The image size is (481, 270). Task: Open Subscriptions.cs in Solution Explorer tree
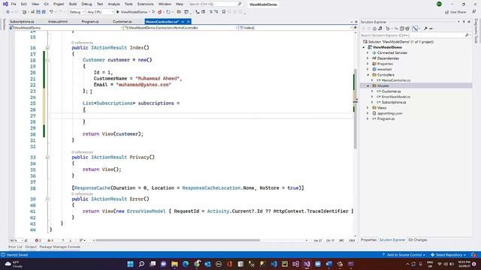tap(394, 103)
